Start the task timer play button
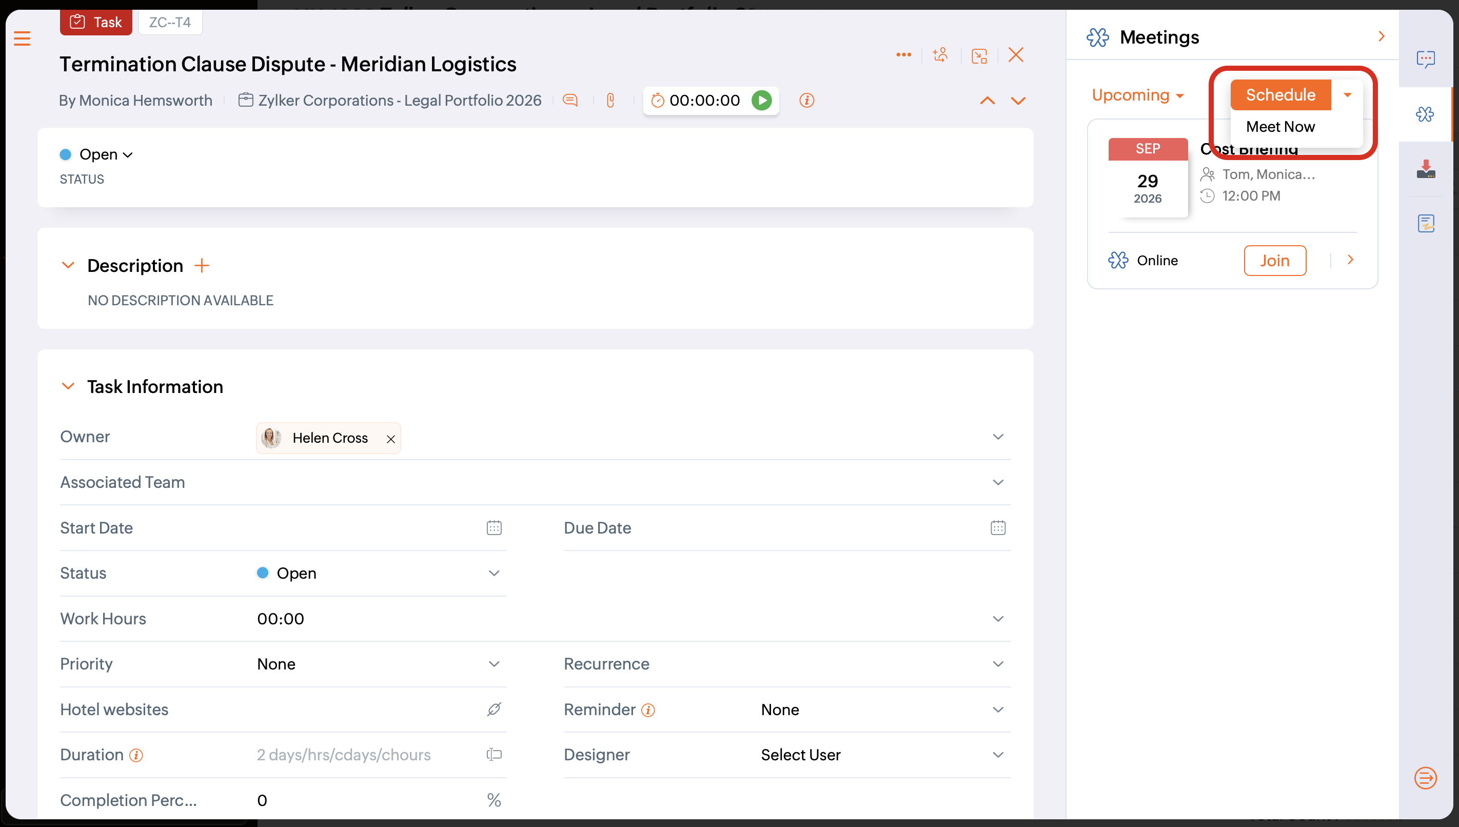Viewport: 1459px width, 827px height. click(762, 101)
